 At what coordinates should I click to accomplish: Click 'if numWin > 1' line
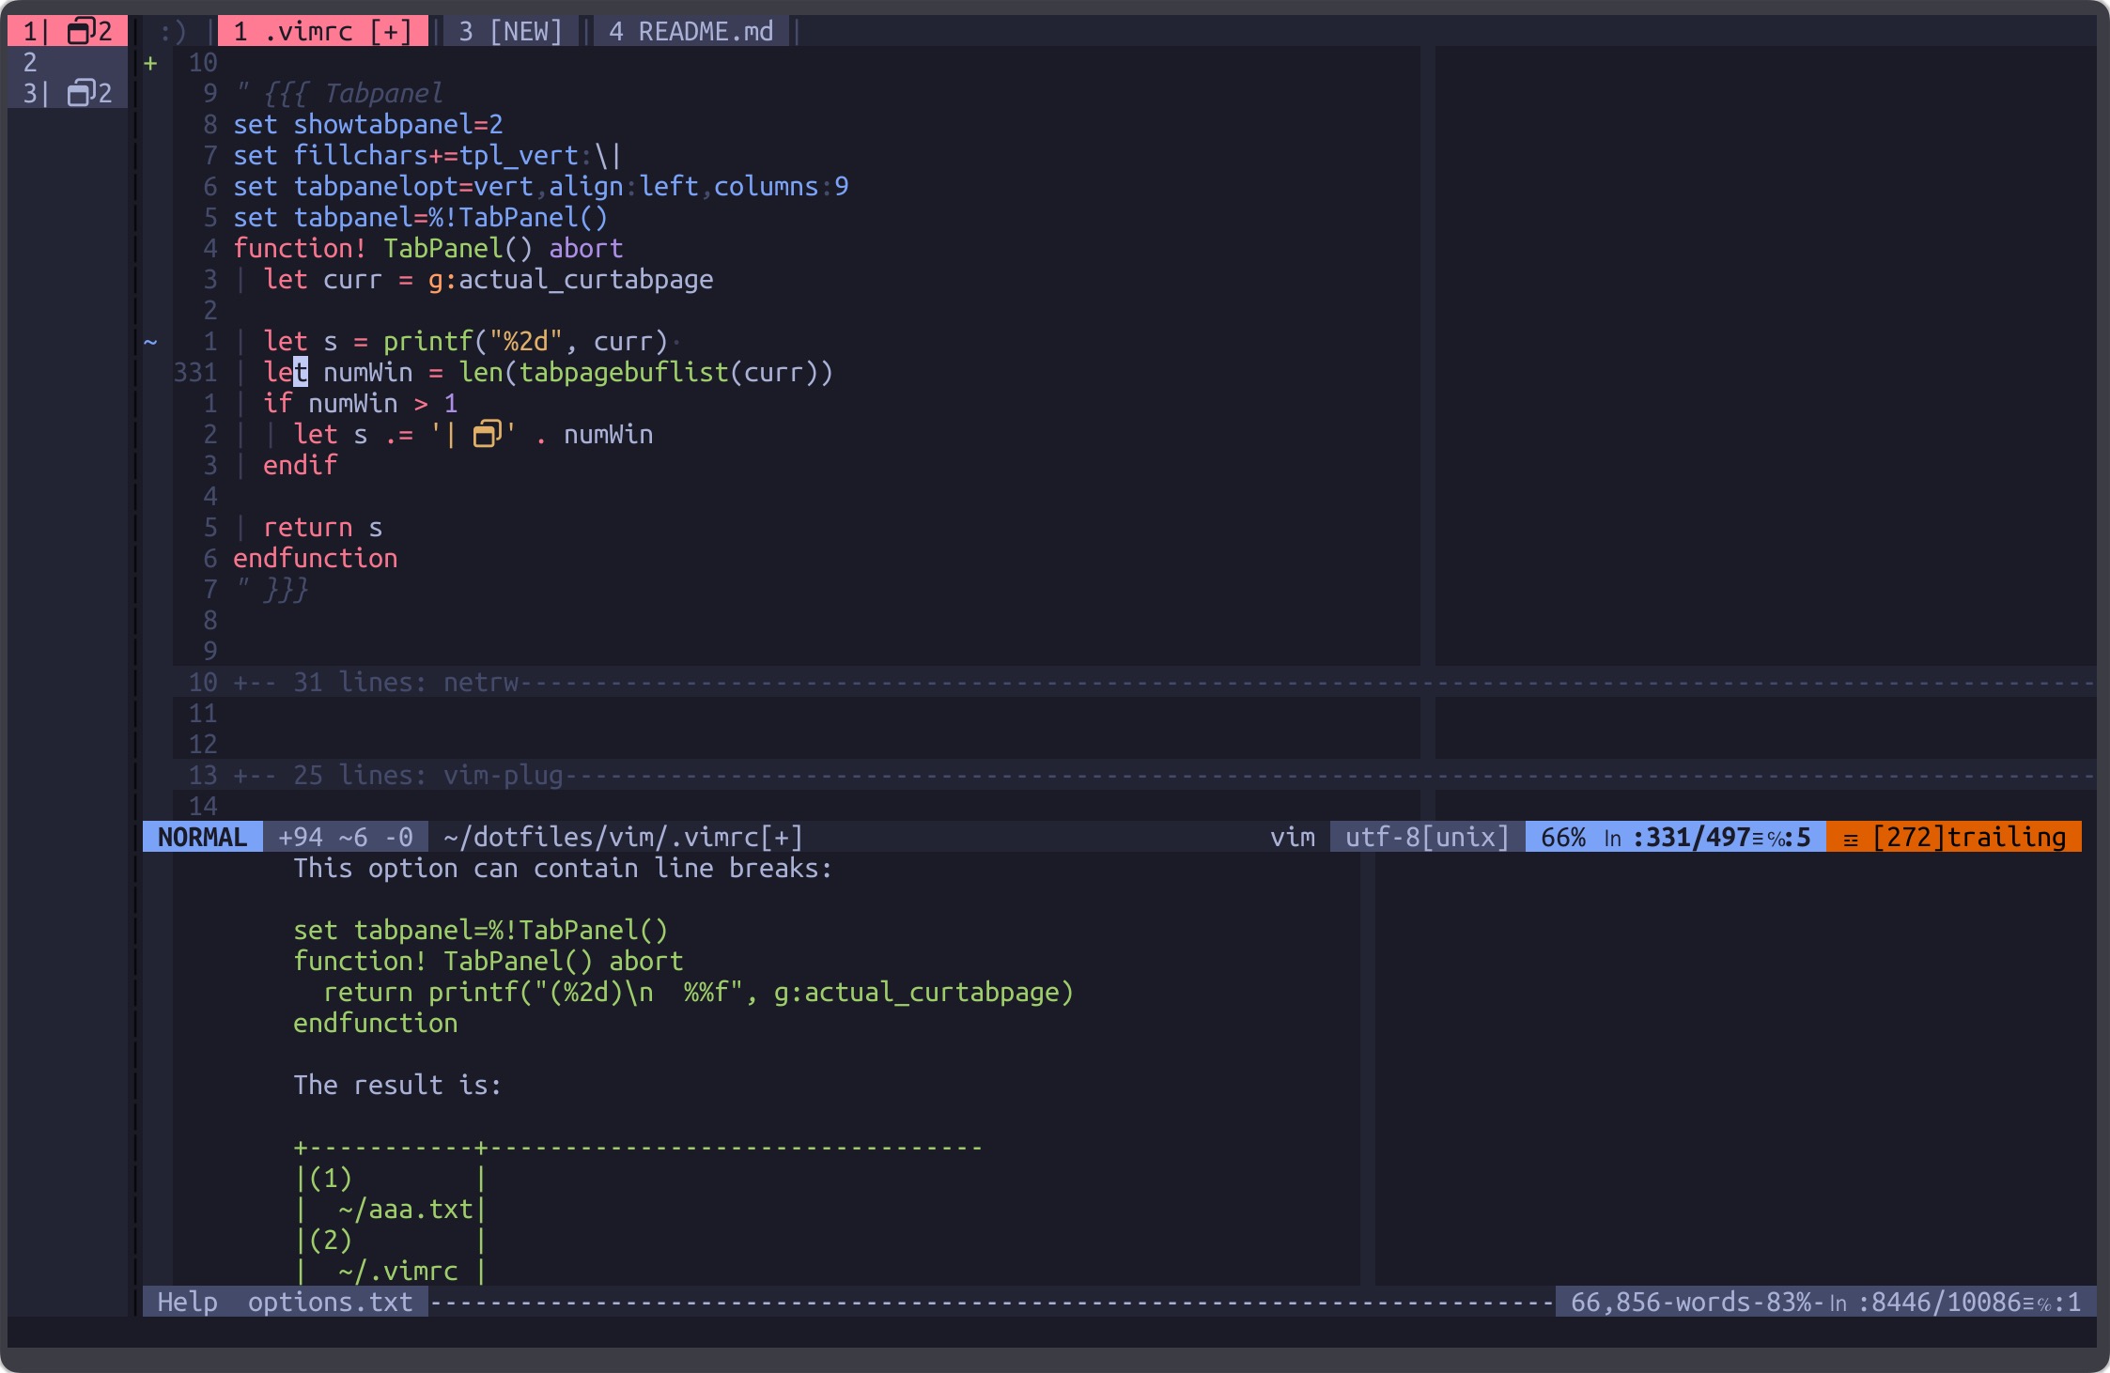tap(361, 403)
